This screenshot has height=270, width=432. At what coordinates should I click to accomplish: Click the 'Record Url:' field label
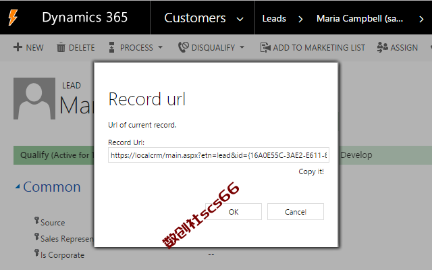pyautogui.click(x=126, y=142)
